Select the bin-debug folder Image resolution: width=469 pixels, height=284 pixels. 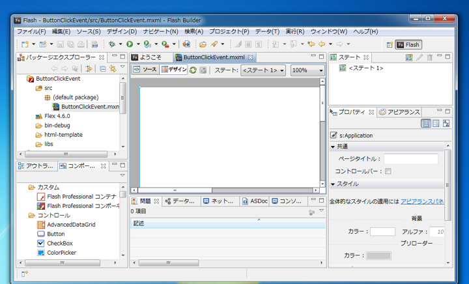click(x=53, y=126)
